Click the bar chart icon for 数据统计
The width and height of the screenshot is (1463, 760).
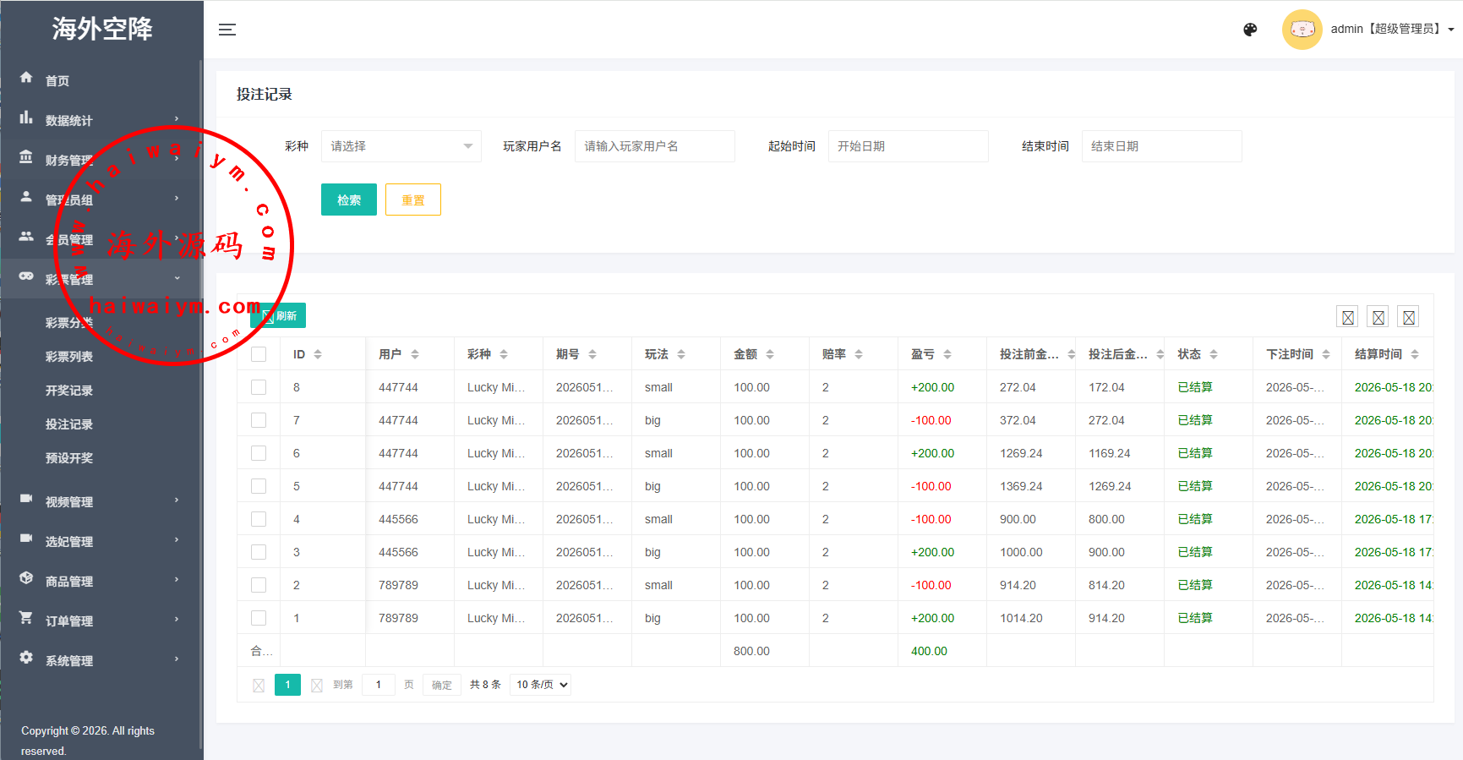26,118
